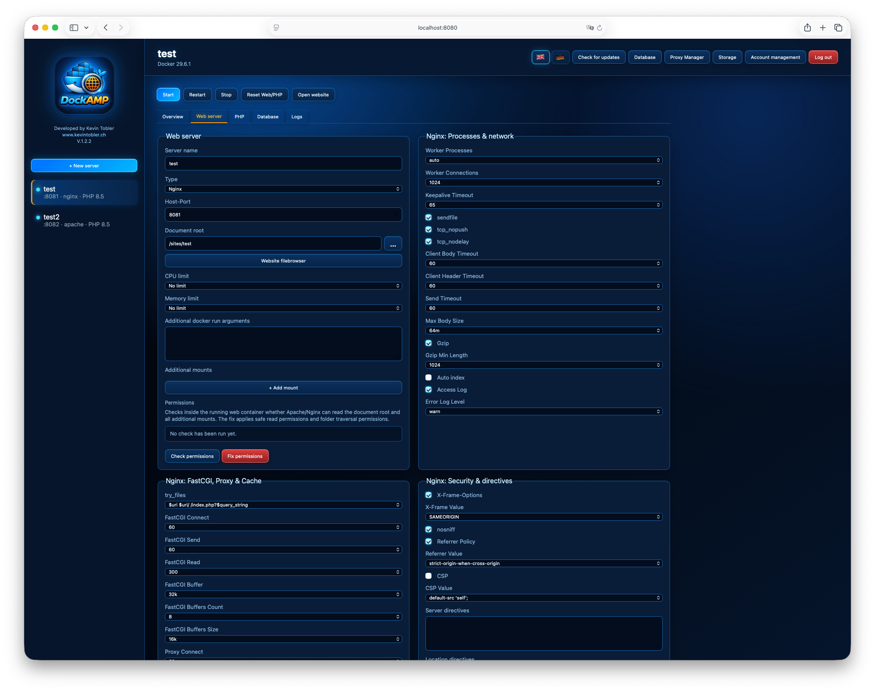Screen dimensions: 875x692
Task: Click the page settings icon in address bar
Action: point(276,28)
